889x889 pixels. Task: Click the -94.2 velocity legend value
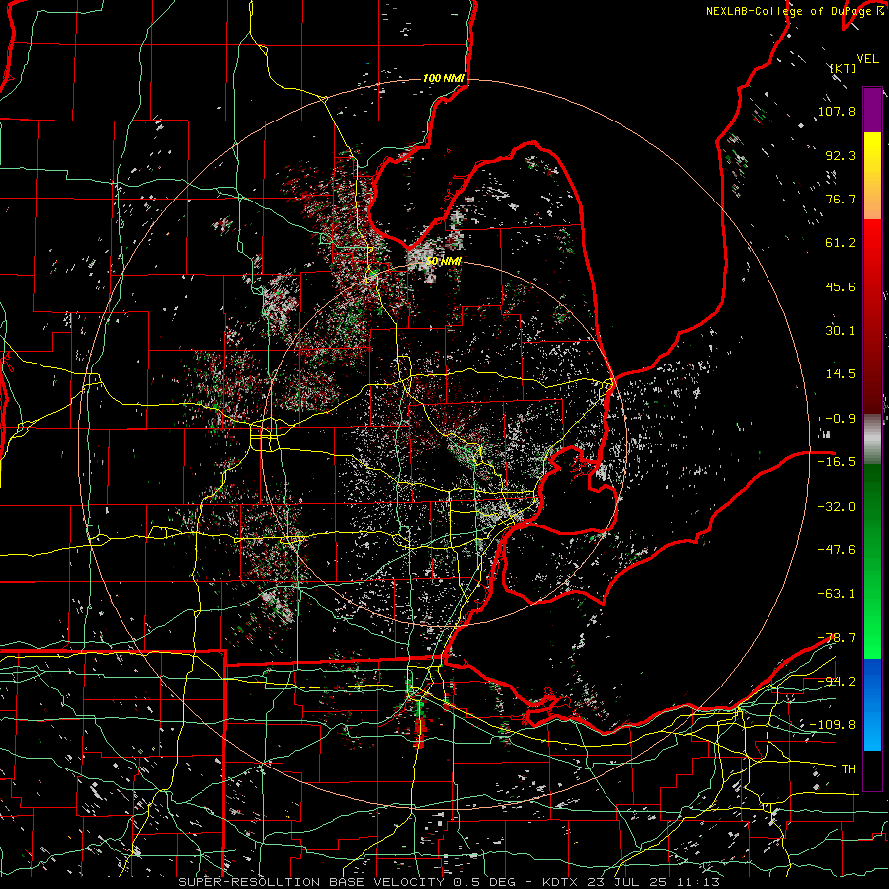click(837, 682)
